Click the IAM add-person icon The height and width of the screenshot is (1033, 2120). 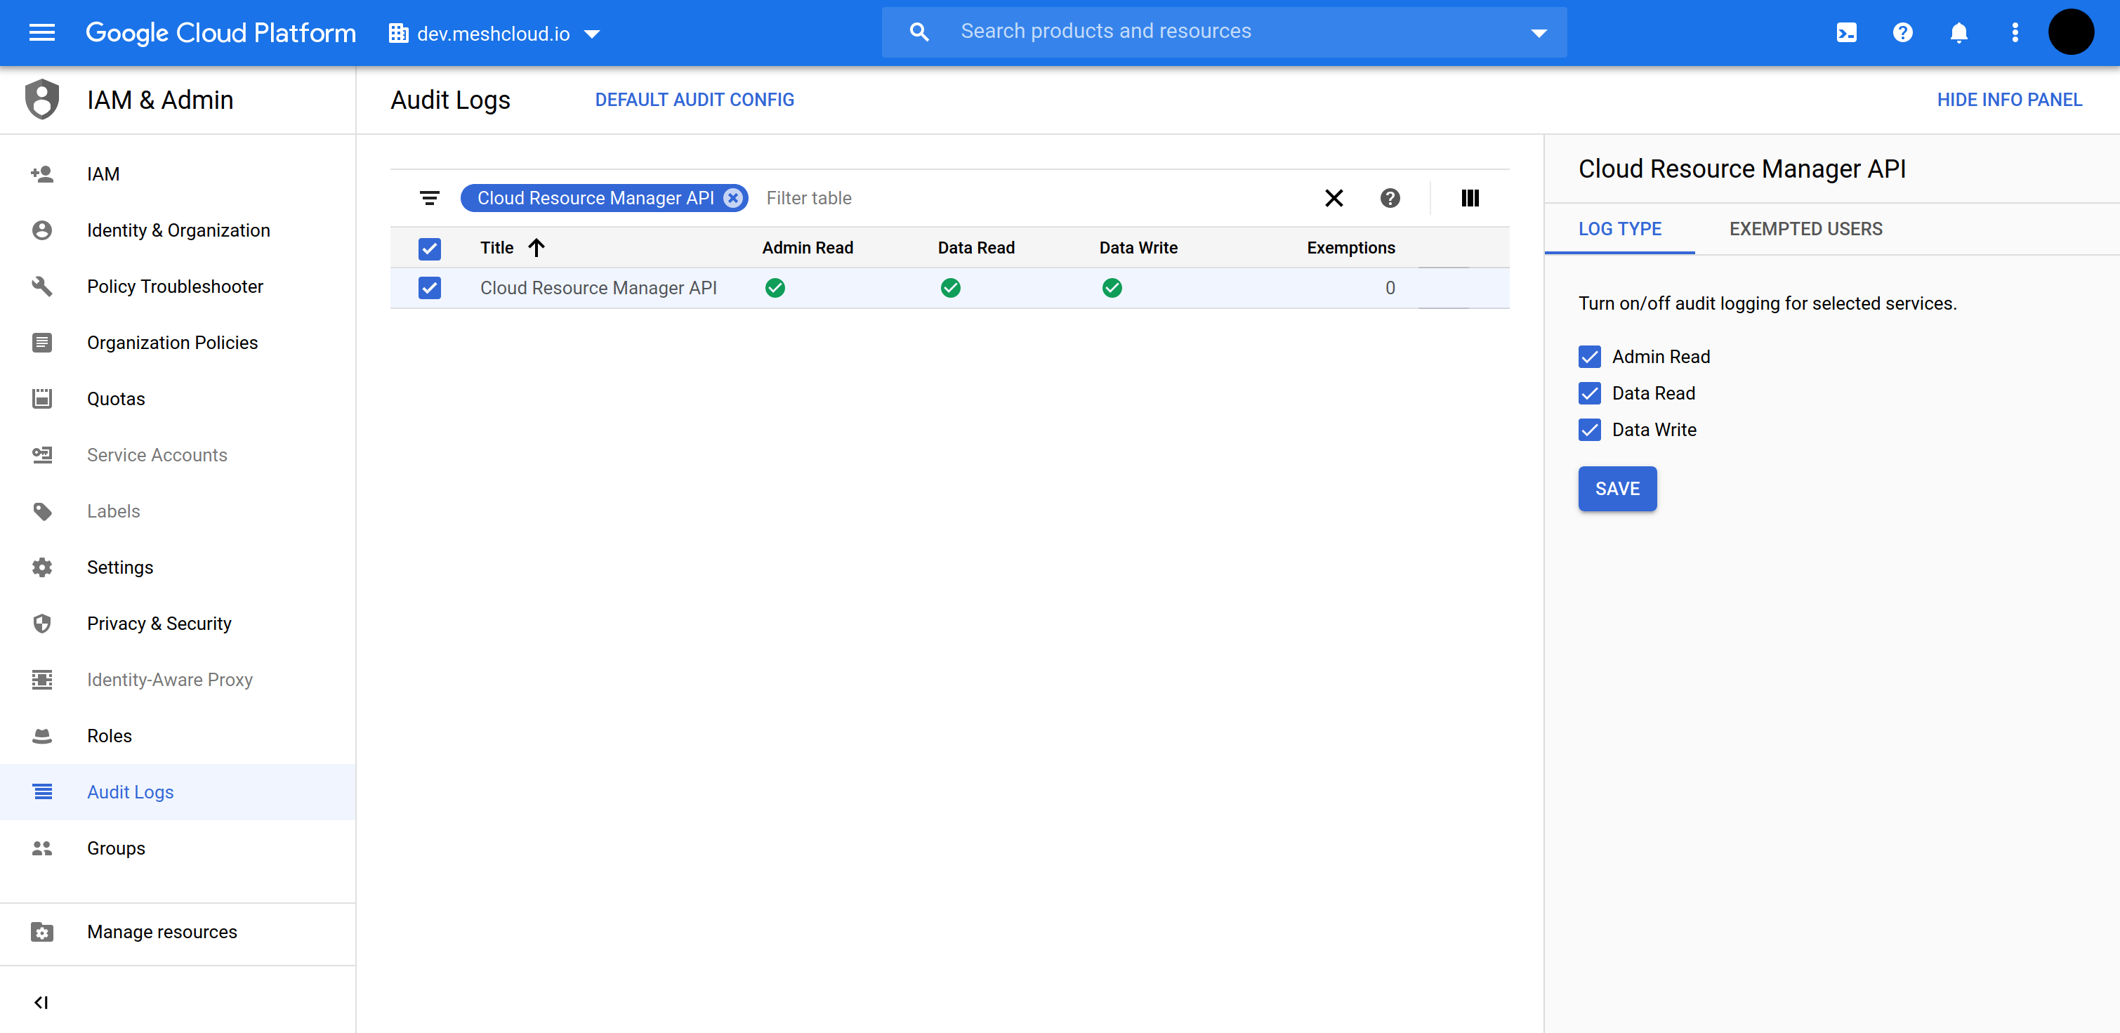(42, 173)
